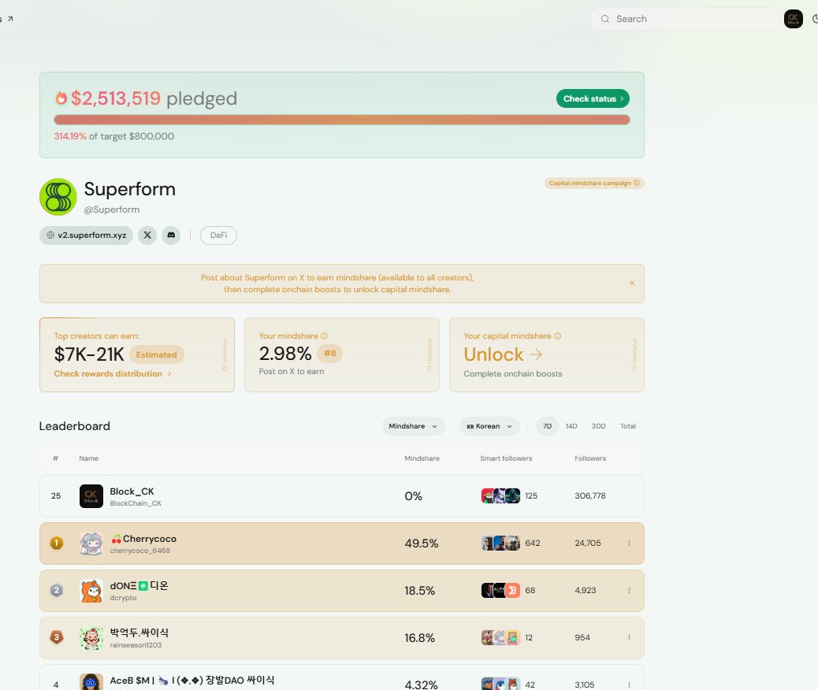The height and width of the screenshot is (690, 818).
Task: Click smart follower avatars in dONE 디온 row
Action: pyautogui.click(x=500, y=591)
